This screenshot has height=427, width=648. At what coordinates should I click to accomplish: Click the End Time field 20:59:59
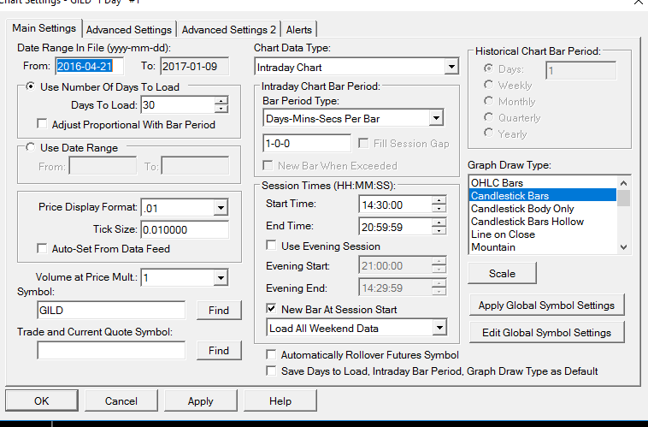(x=396, y=227)
